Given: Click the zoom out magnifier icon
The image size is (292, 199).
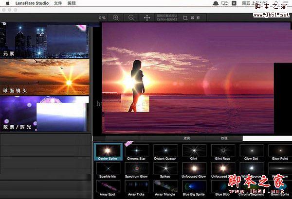Looking at the screenshot, I should [131, 17].
